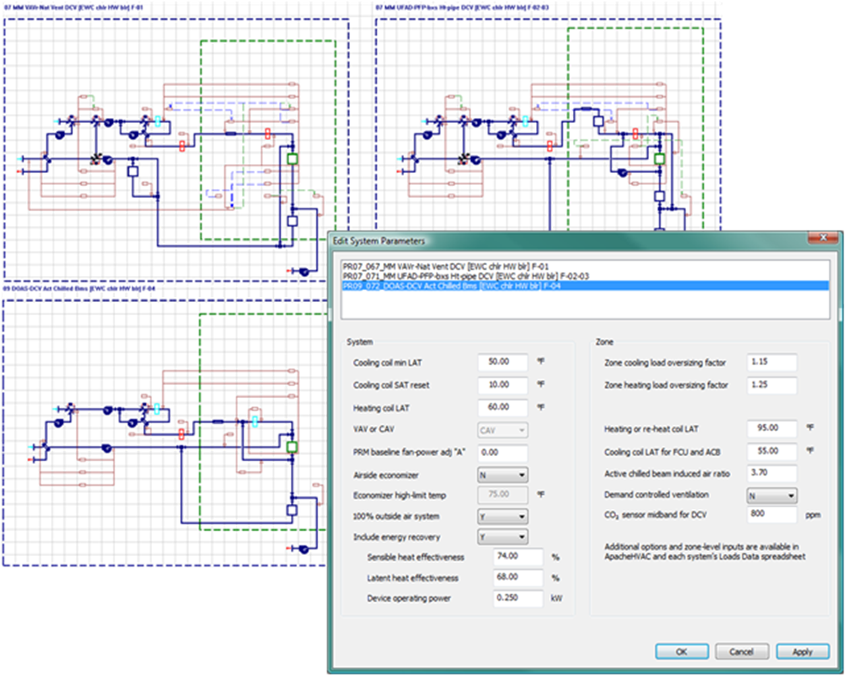
Task: Click the Cooling coil SAT reset field
Action: coord(502,385)
